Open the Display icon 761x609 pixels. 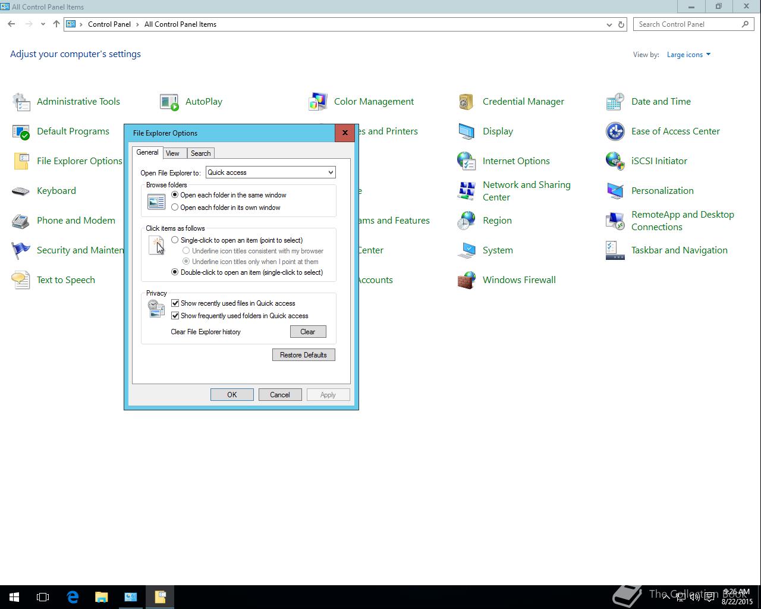467,131
